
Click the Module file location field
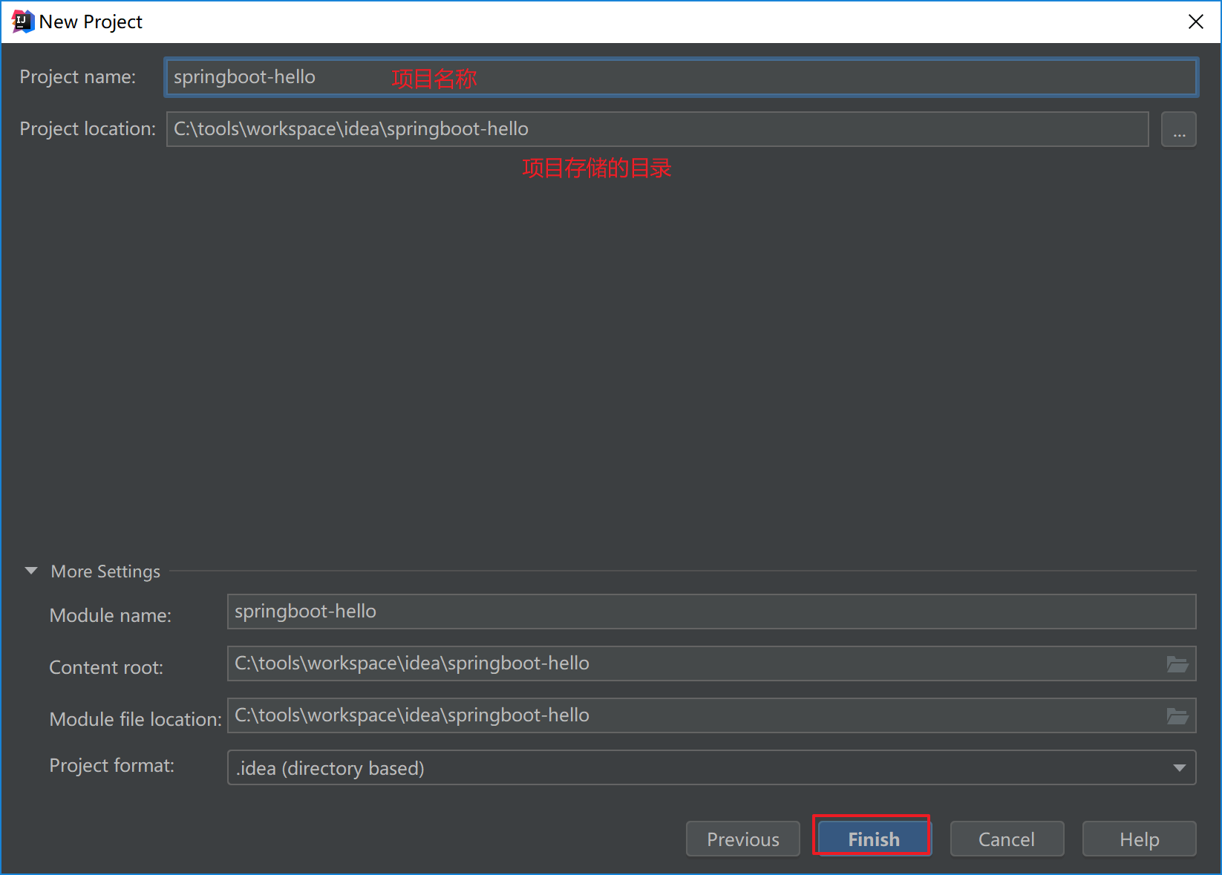(711, 715)
